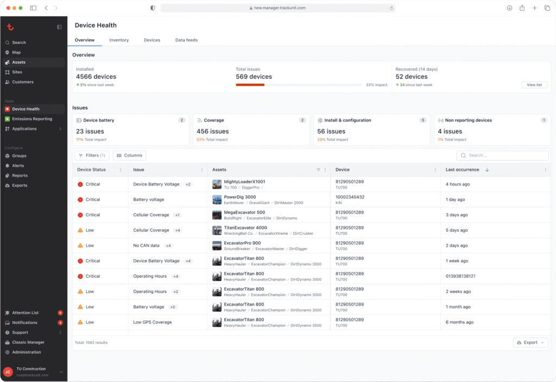Click the table Search field
The width and height of the screenshot is (556, 382).
pyautogui.click(x=502, y=155)
